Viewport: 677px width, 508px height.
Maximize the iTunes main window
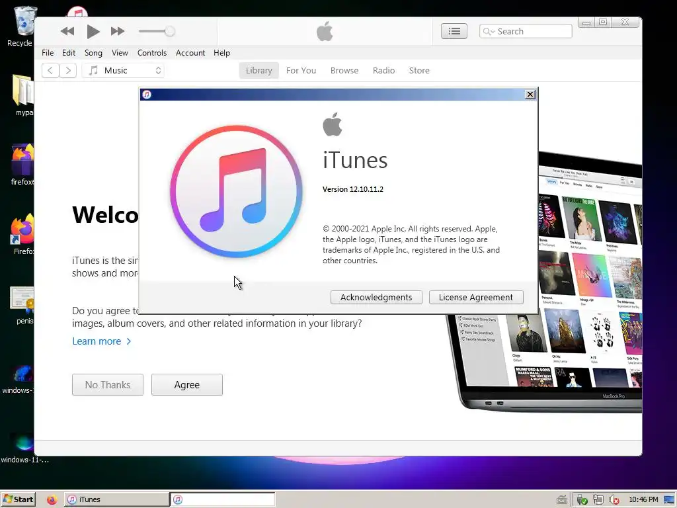click(603, 22)
